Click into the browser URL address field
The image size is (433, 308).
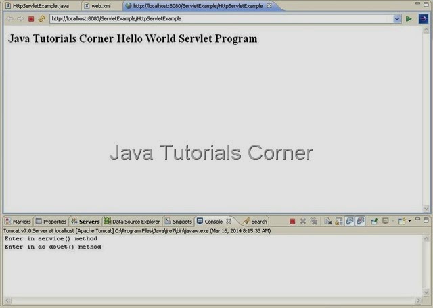(x=221, y=19)
